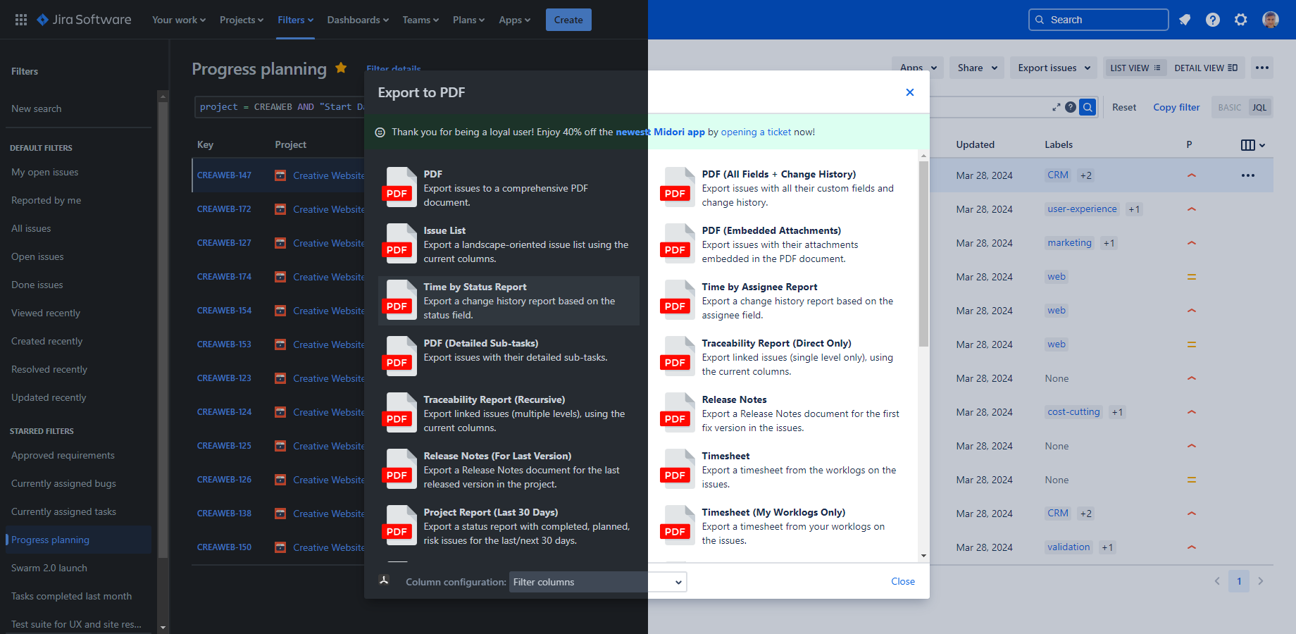
Task: Click the Jira Software logo
Action: point(84,20)
